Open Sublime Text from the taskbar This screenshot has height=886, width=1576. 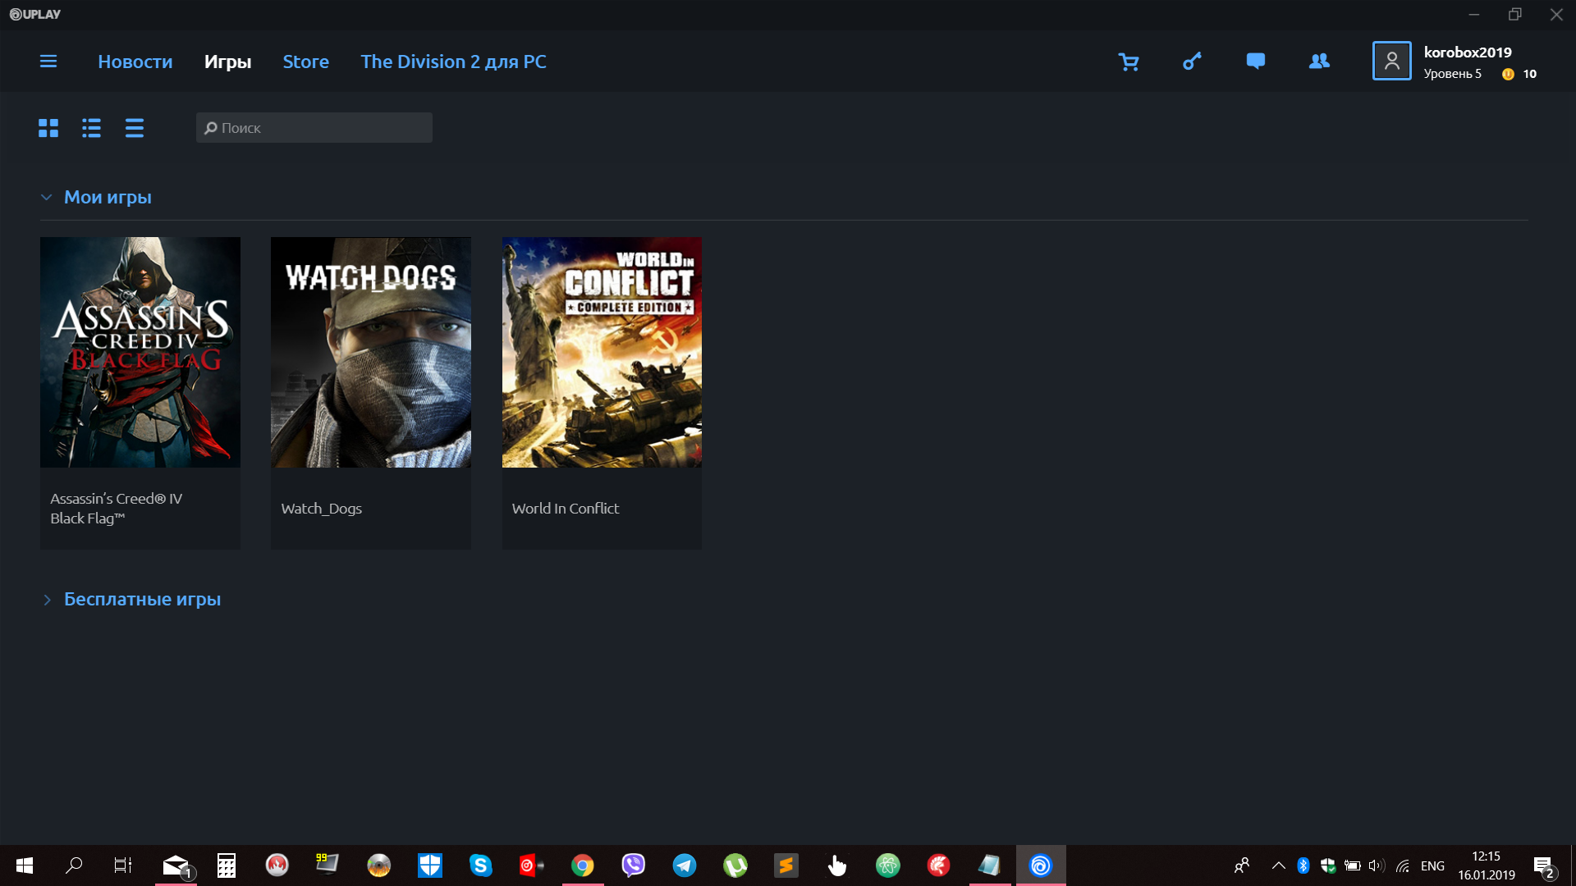coord(786,865)
